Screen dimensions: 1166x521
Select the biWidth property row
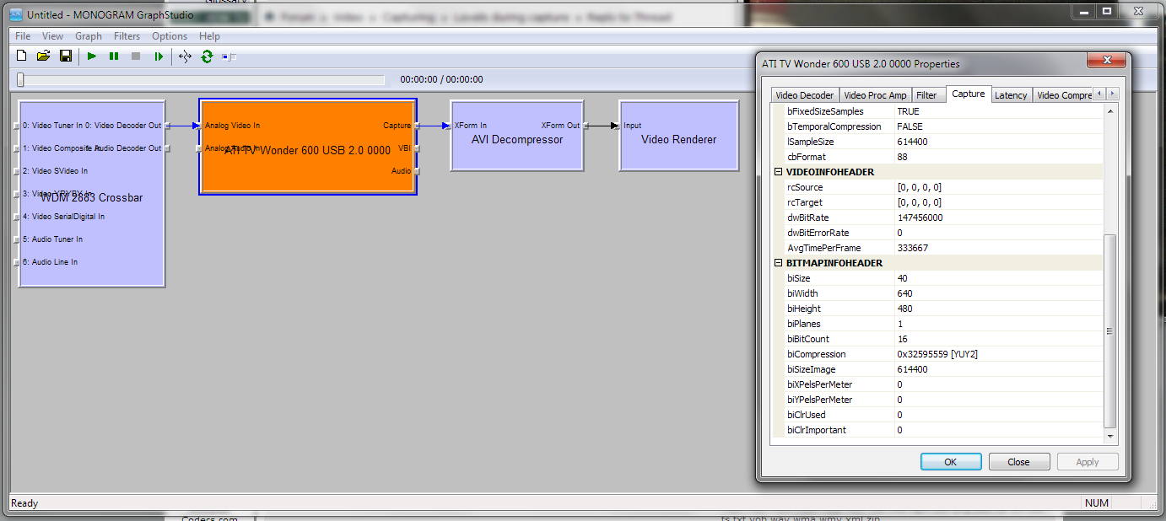[x=938, y=293]
